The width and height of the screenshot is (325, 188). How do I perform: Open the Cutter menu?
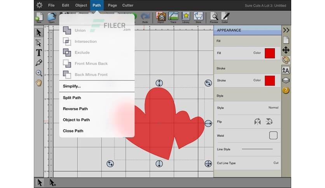point(128,5)
